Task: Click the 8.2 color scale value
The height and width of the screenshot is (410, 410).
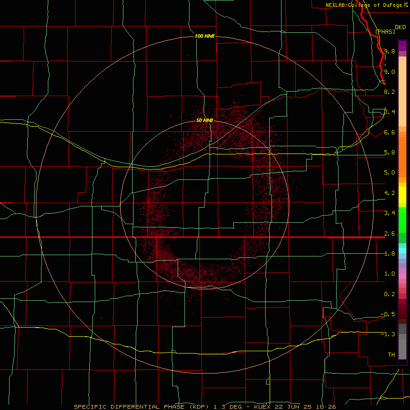Action: pos(389,92)
